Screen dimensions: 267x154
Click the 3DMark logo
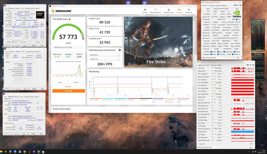point(61,11)
